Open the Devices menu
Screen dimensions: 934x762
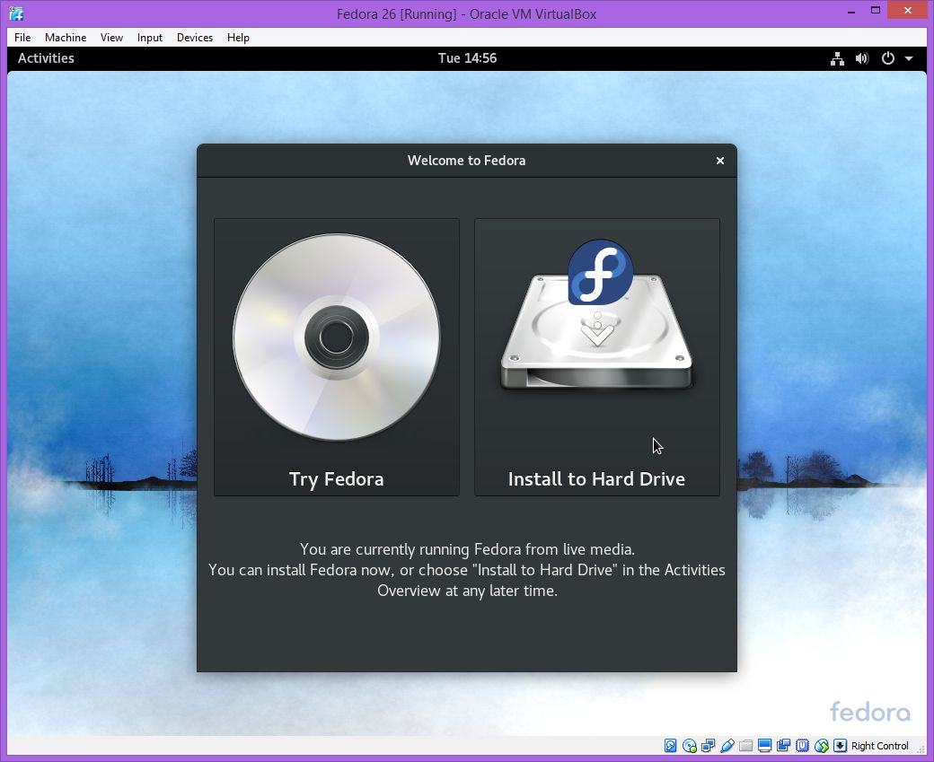pyautogui.click(x=195, y=38)
